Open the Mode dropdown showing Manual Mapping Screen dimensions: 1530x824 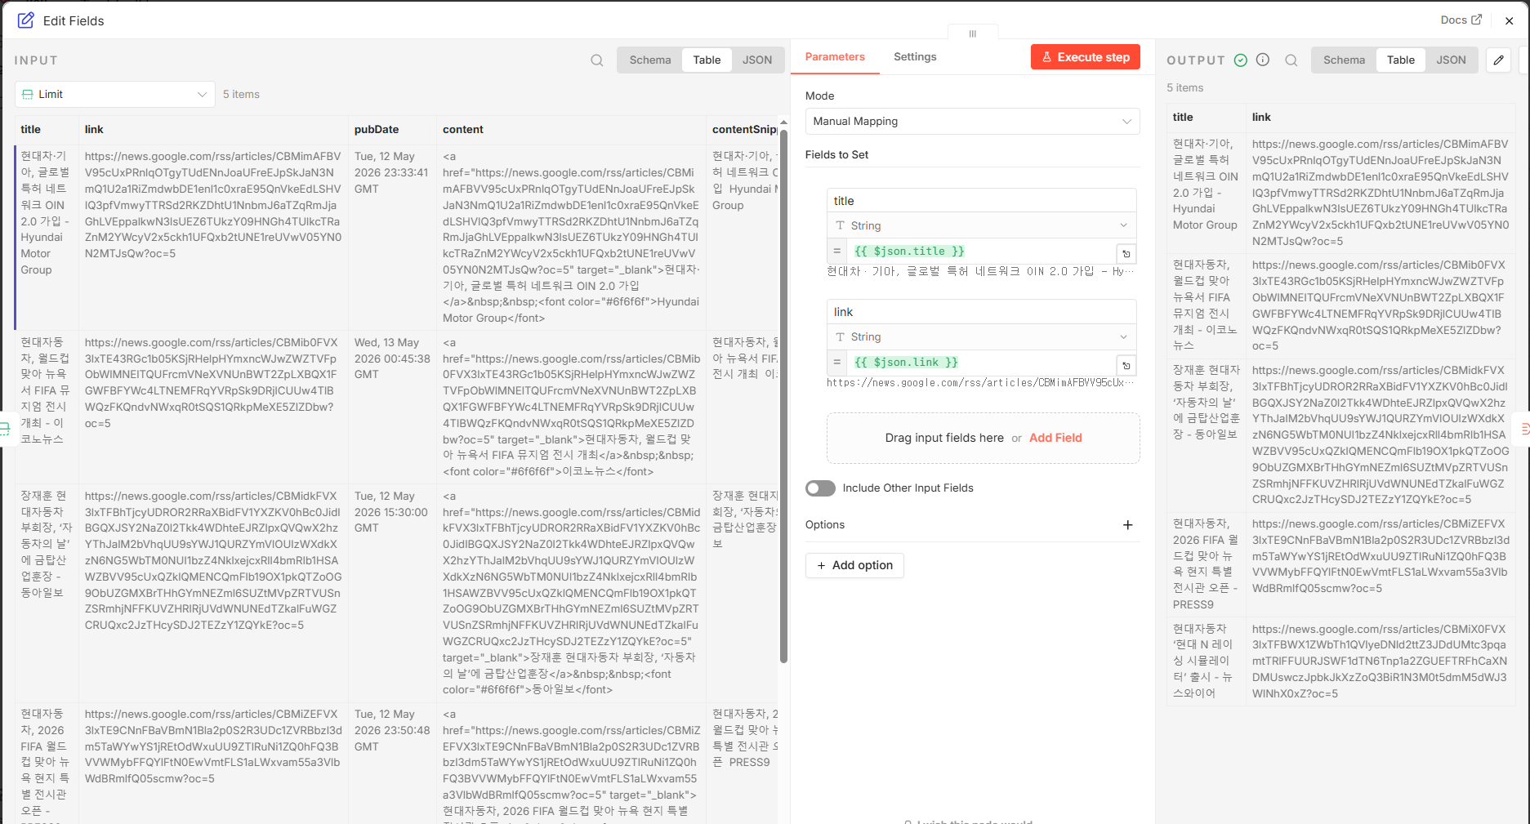[972, 122]
